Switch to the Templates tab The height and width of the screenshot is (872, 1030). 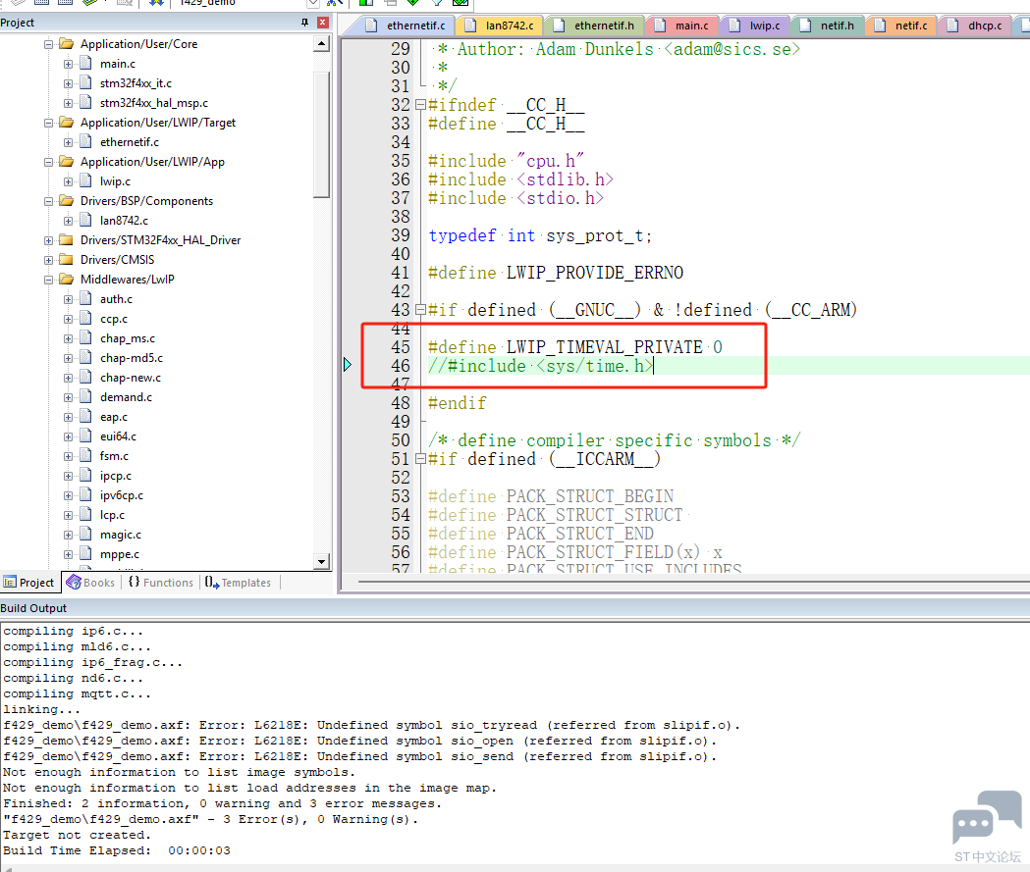[x=238, y=583]
